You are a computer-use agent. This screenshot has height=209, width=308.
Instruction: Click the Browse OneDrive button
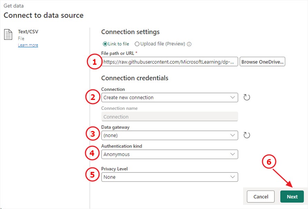(262, 62)
